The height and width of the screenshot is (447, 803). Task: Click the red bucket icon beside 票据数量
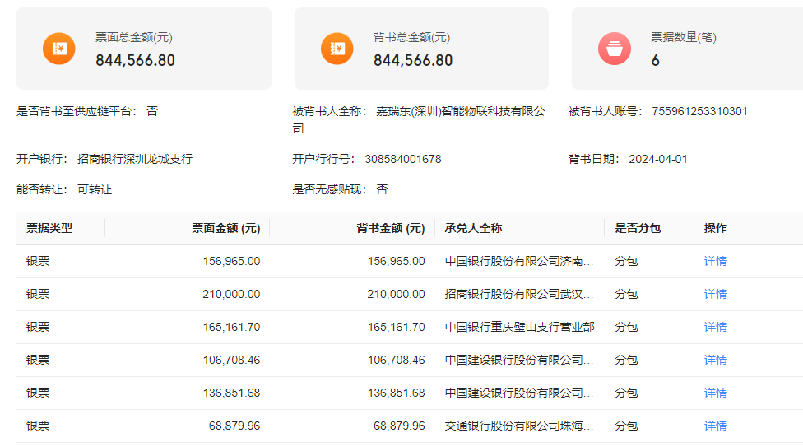pos(615,49)
